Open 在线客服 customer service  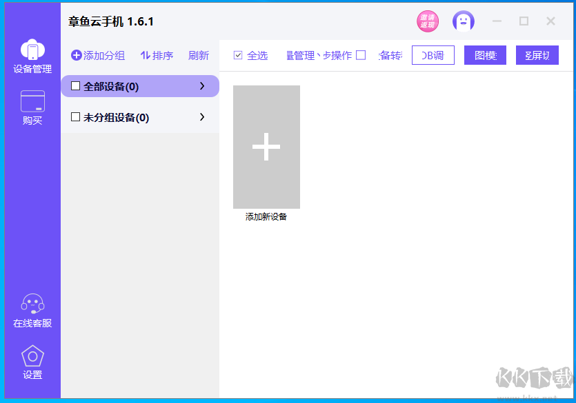pyautogui.click(x=32, y=309)
